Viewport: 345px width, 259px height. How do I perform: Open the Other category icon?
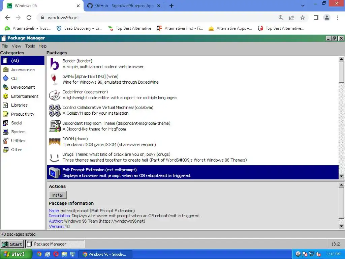click(x=5, y=149)
